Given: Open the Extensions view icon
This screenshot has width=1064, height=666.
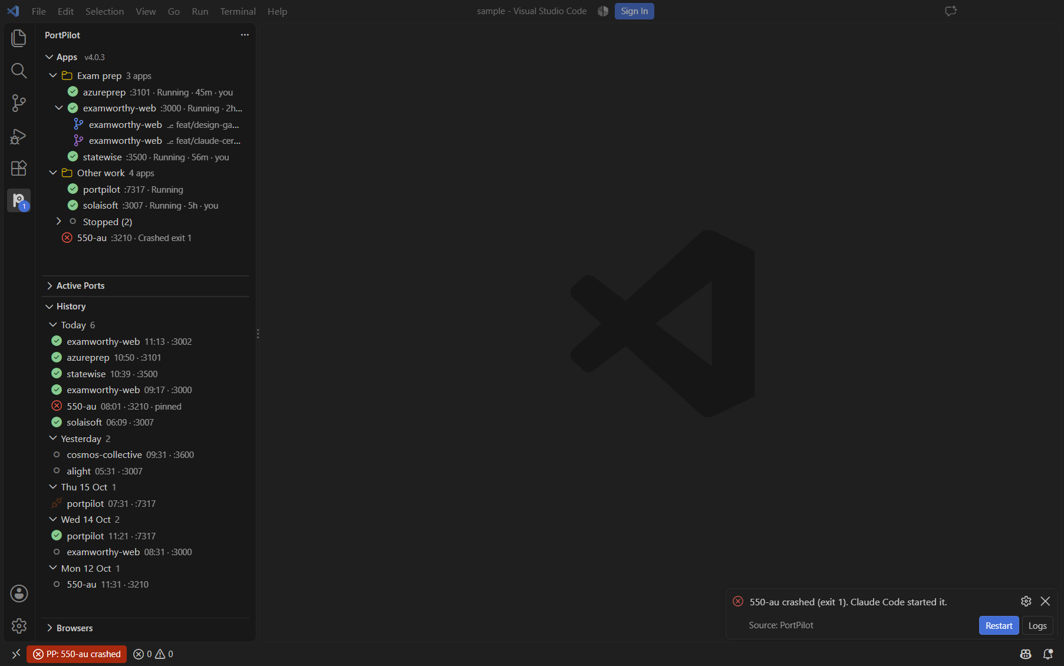Looking at the screenshot, I should click(19, 169).
